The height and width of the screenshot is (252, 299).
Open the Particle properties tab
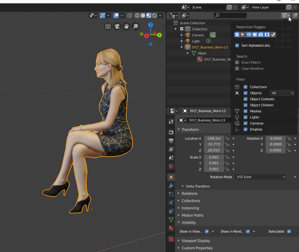click(171, 194)
